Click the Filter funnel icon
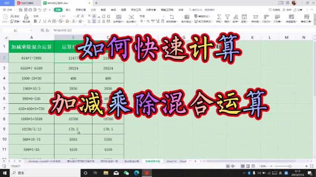Screen dimensions: 316x177 click(227, 17)
